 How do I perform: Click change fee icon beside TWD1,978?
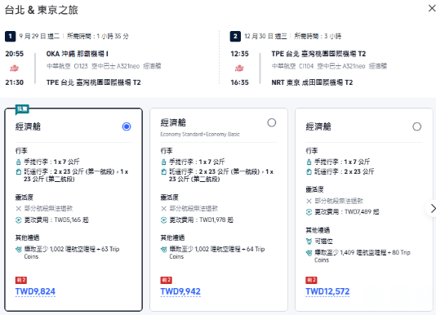163,220
